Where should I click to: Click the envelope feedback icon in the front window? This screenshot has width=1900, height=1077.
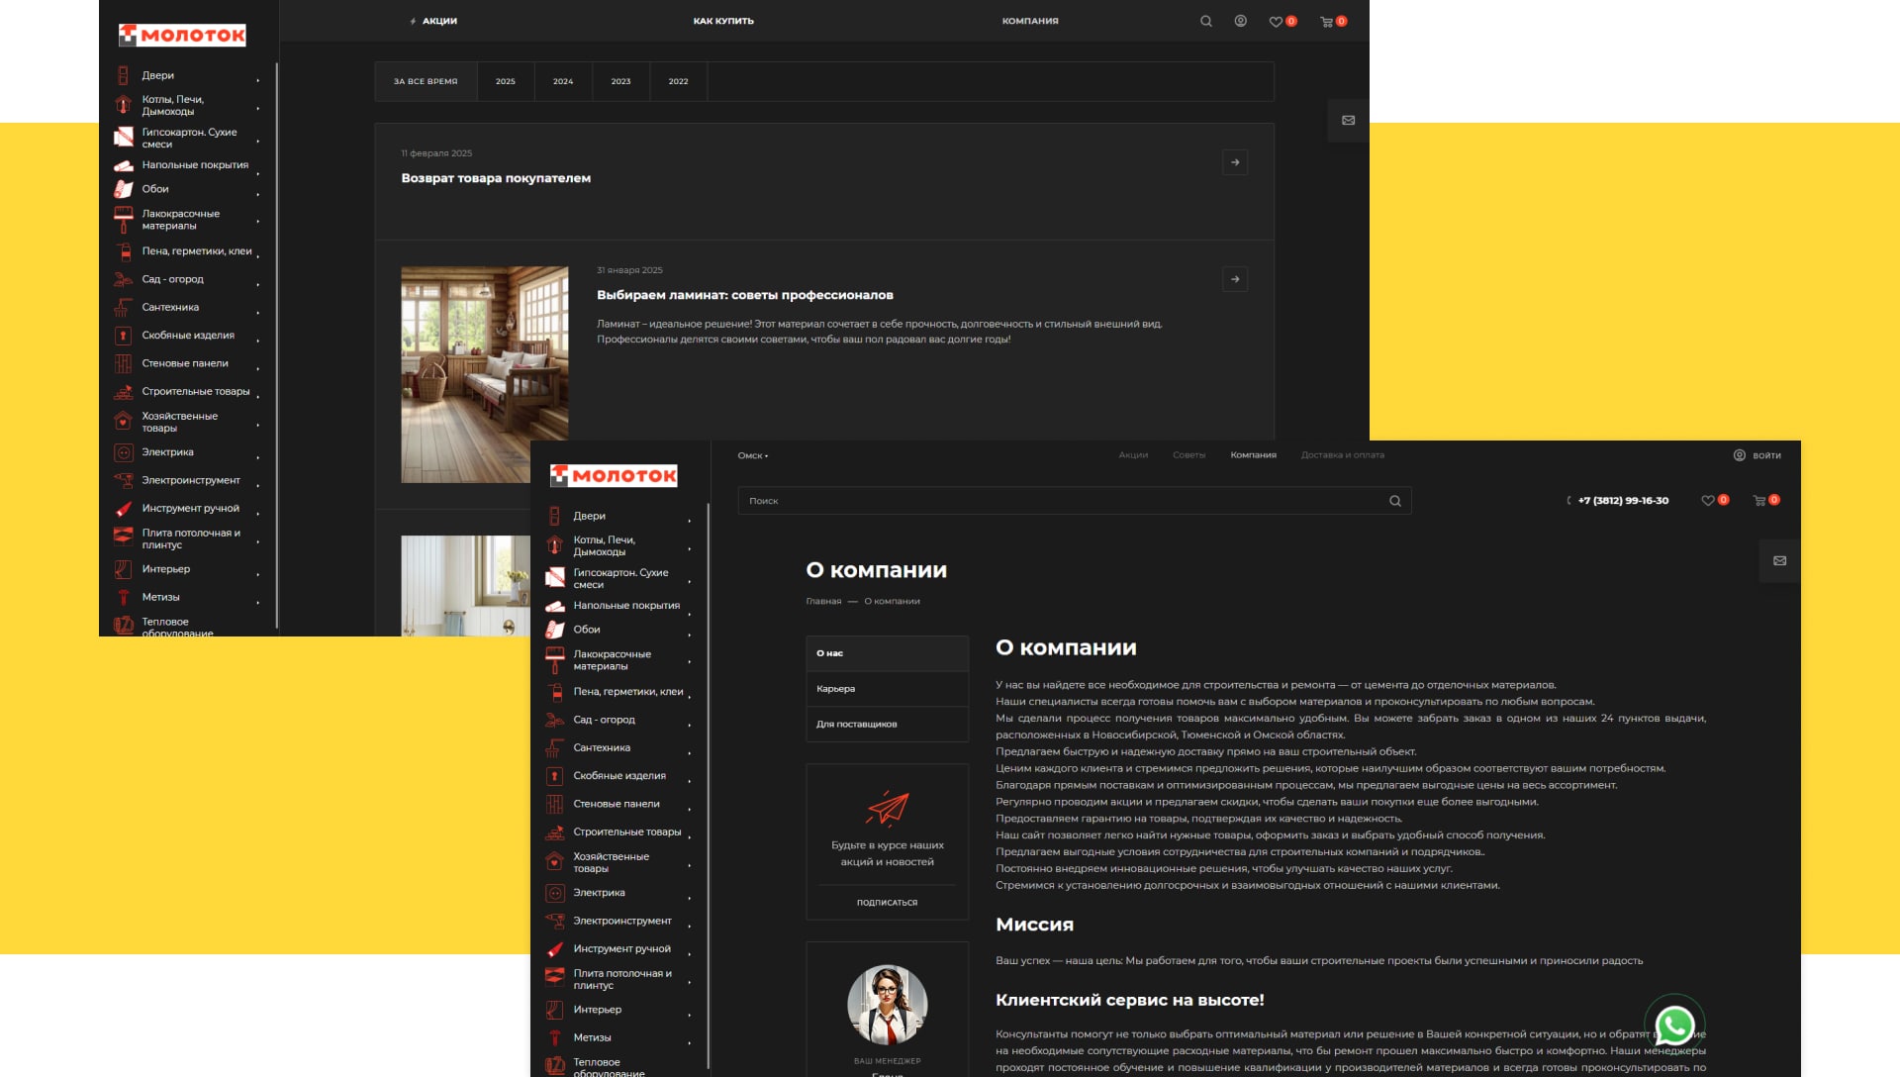coord(1779,560)
